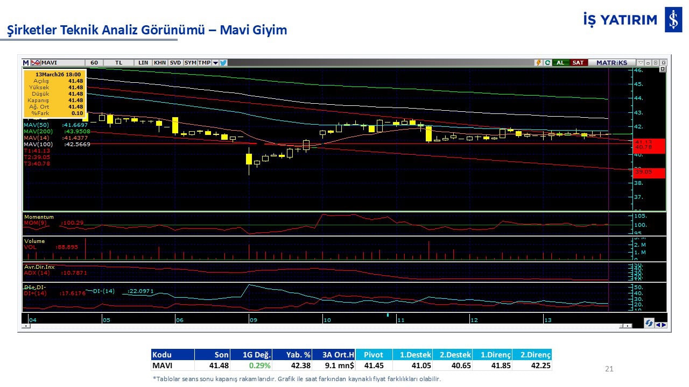
Task: Toggle the SVD option in chart toolbar
Action: (175, 63)
